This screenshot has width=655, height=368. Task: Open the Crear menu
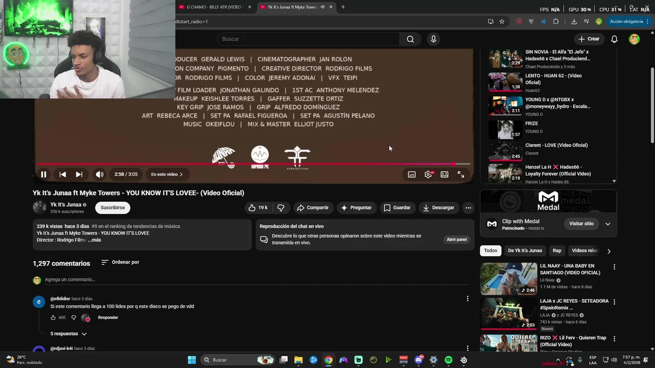[x=588, y=39]
